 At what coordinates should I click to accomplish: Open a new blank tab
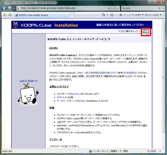[x=72, y=15]
